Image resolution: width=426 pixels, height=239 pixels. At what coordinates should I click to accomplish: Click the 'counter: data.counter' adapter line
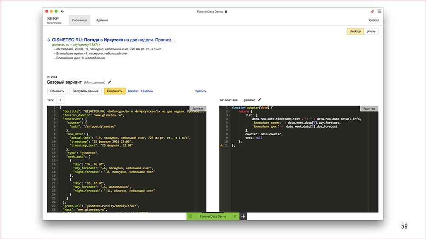click(264, 134)
